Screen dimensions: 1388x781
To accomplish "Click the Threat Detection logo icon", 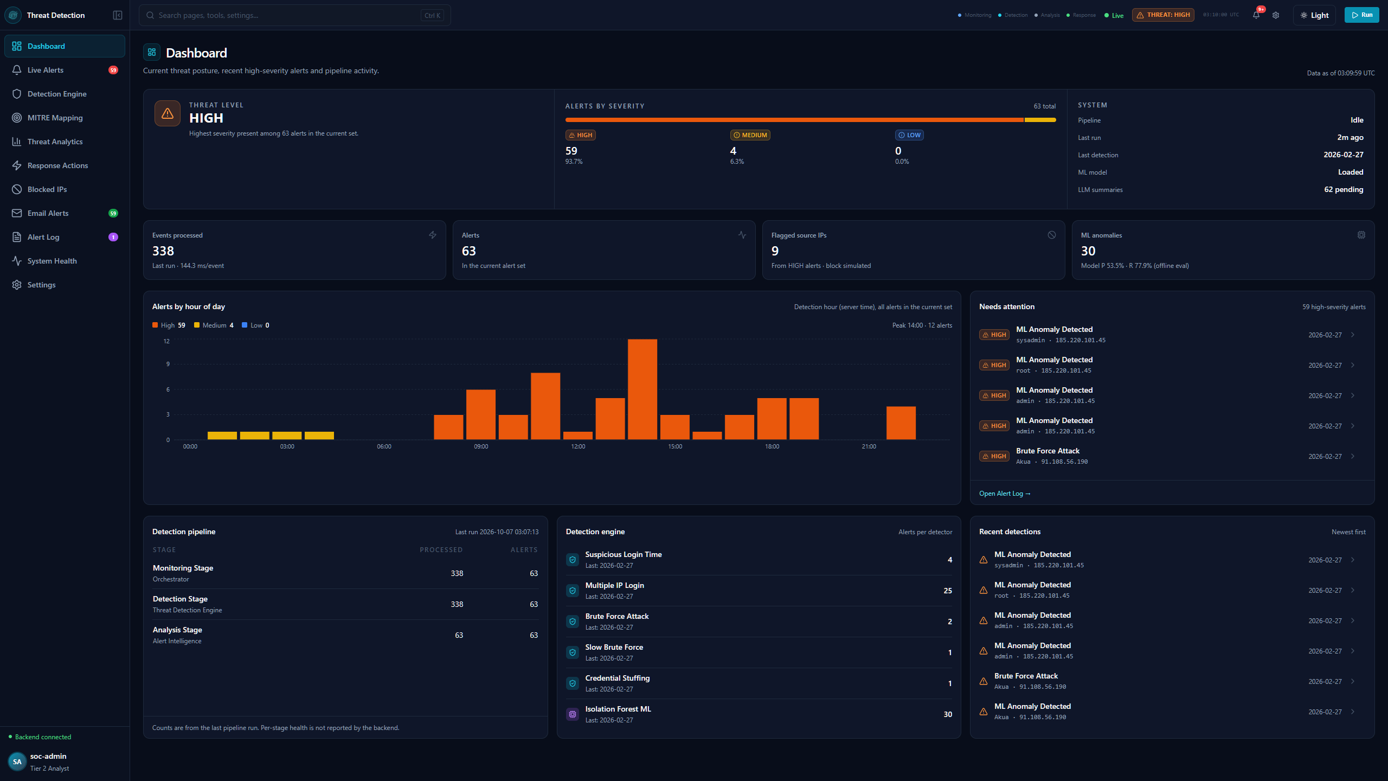I will (x=14, y=15).
